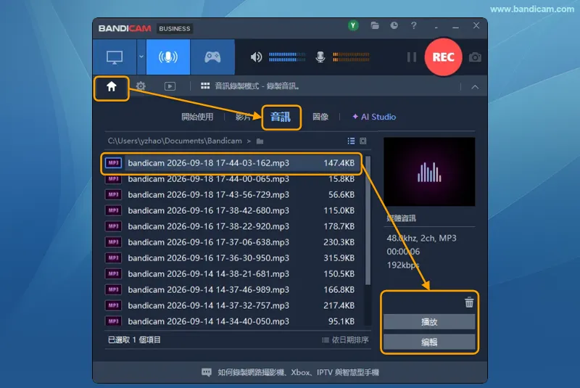The height and width of the screenshot is (388, 580).
Task: Click MP3 icon of the 56.6KB file
Action: pos(113,194)
